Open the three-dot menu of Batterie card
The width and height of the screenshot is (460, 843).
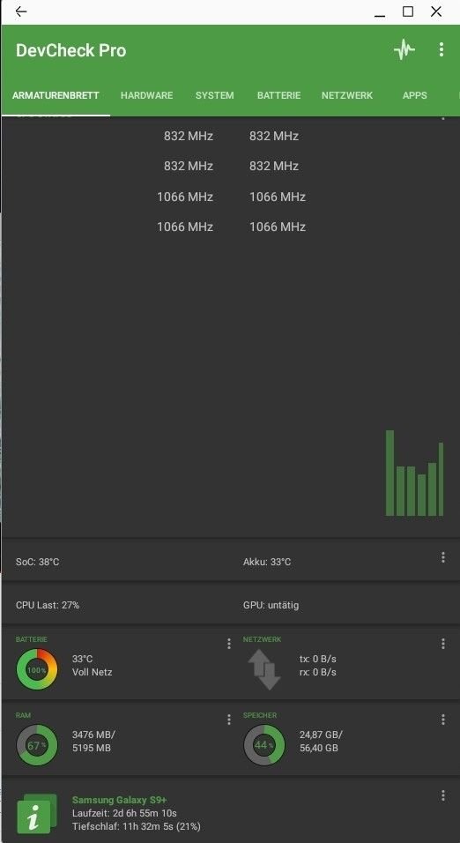pos(229,643)
